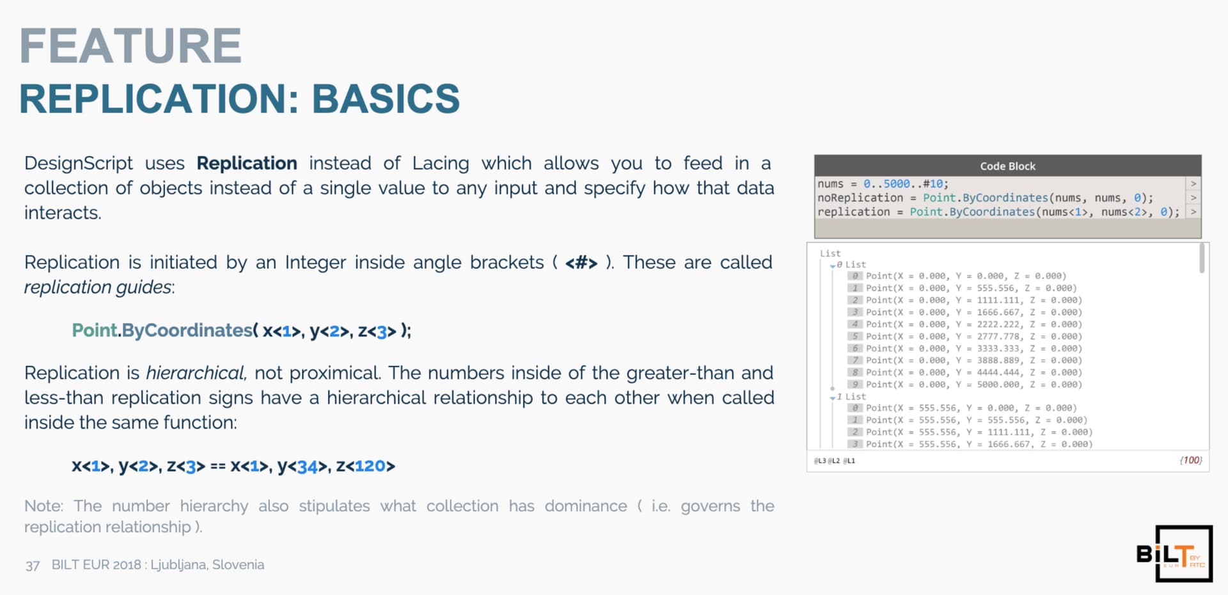This screenshot has height=595, width=1228.
Task: Click into the nums = 0..5000..#10 code line
Action: (x=883, y=184)
